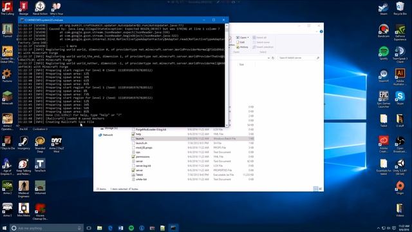This screenshot has height=232, width=412.
Task: Select the mod_EE.props file
Action: 192,148
